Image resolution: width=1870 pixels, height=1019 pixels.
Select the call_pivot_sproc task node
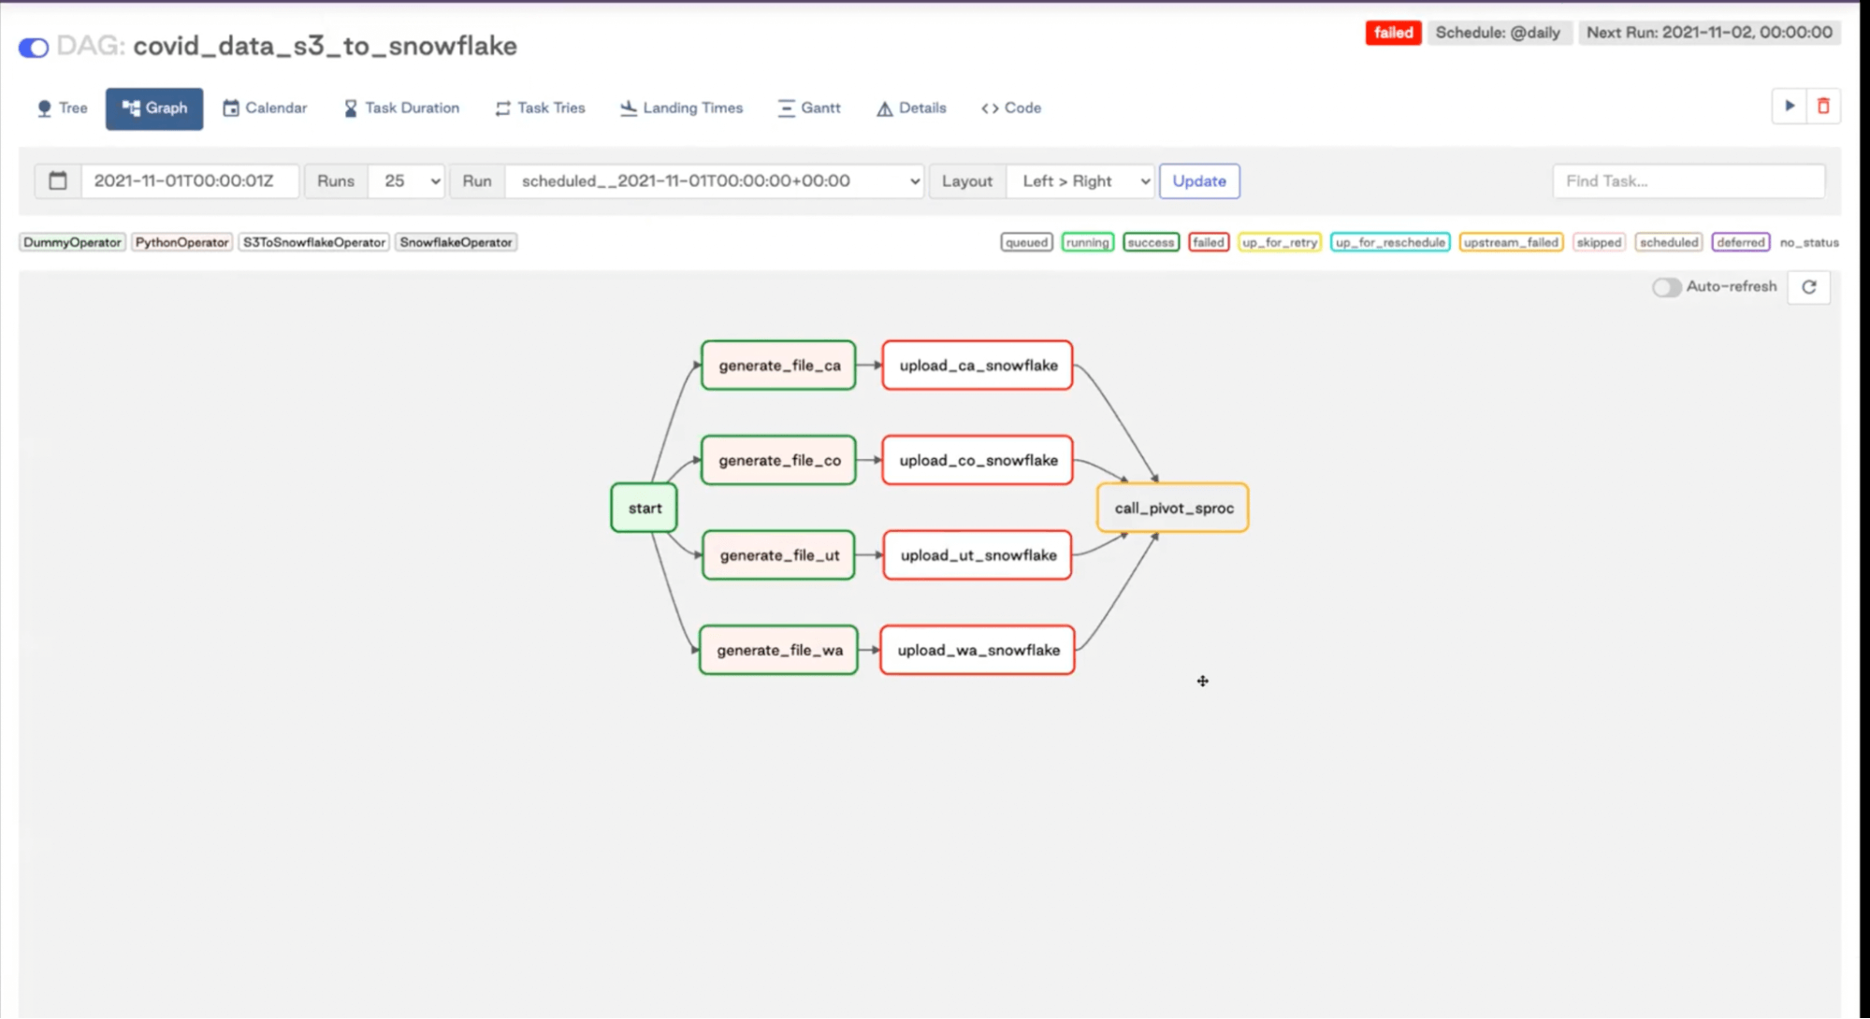point(1173,508)
